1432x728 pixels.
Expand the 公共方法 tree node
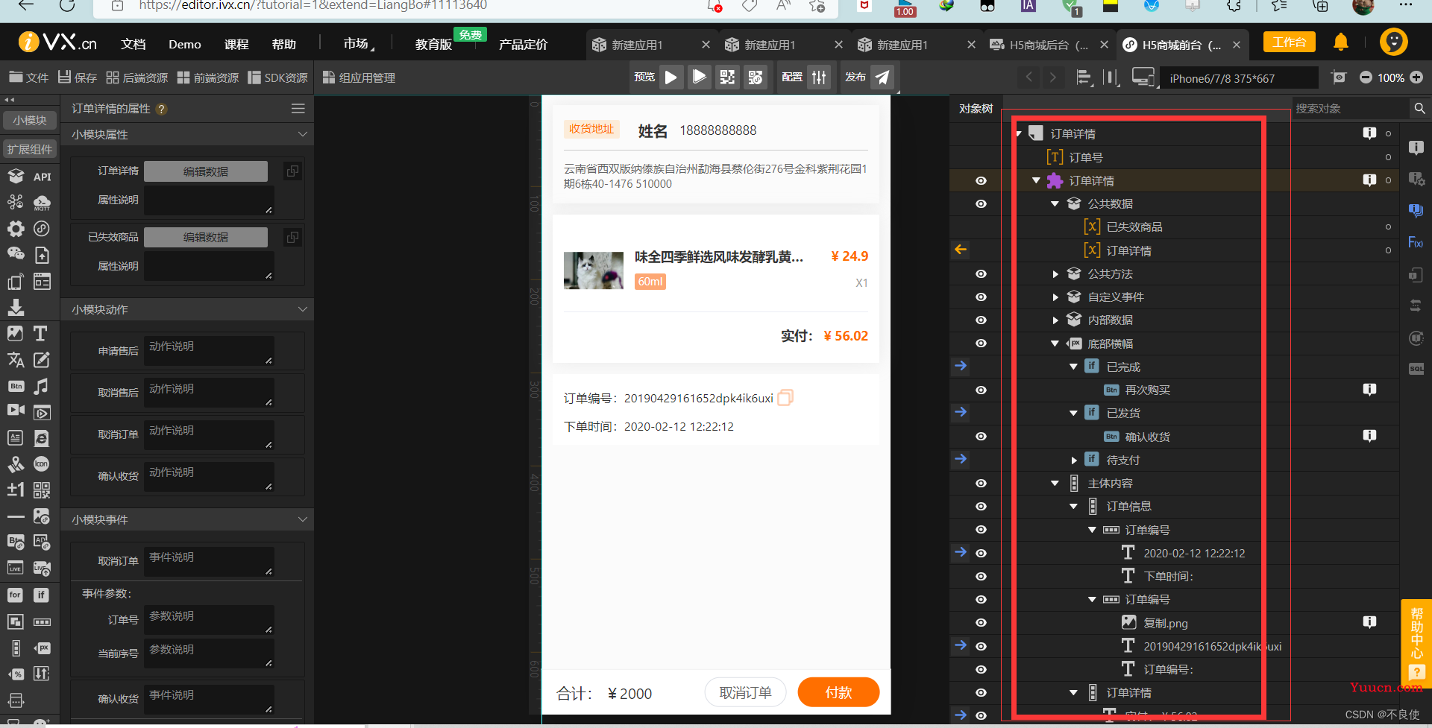pos(1055,274)
